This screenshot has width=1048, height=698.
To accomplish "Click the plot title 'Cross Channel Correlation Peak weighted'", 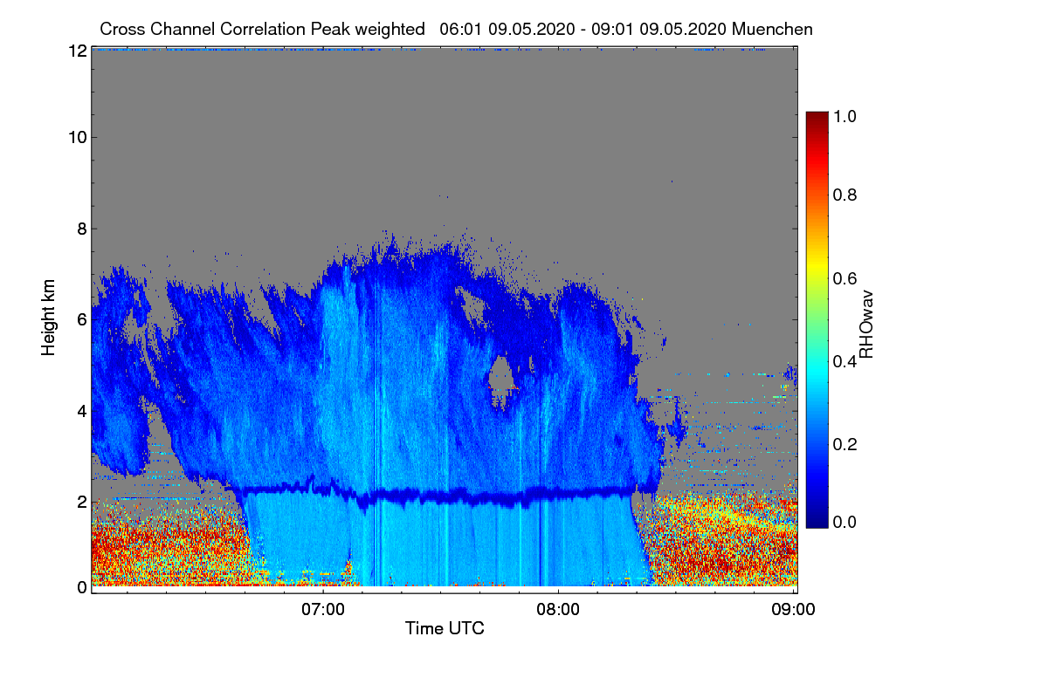I will coord(263,29).
